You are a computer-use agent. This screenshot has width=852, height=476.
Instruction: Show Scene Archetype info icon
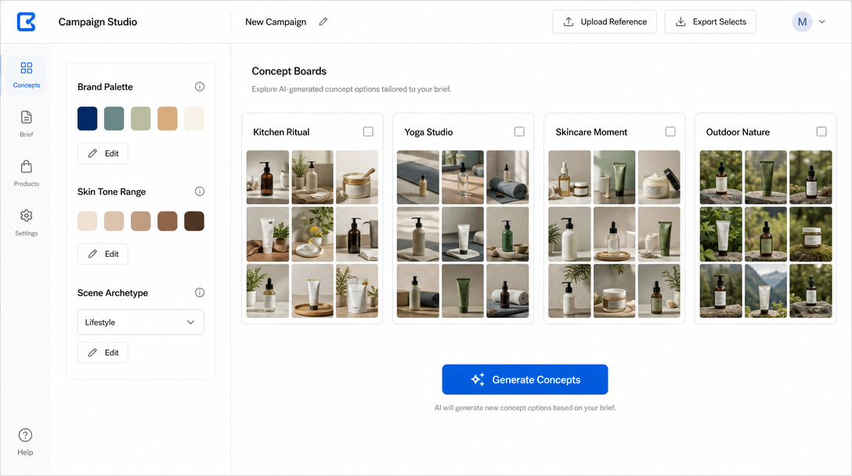tap(200, 292)
